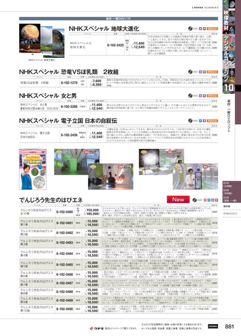Click the DVD disc icon beside 地球大進化 title
The width and height of the screenshot is (241, 336).
point(190,29)
